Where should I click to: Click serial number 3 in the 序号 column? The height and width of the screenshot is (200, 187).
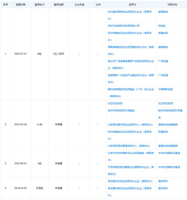(5, 163)
